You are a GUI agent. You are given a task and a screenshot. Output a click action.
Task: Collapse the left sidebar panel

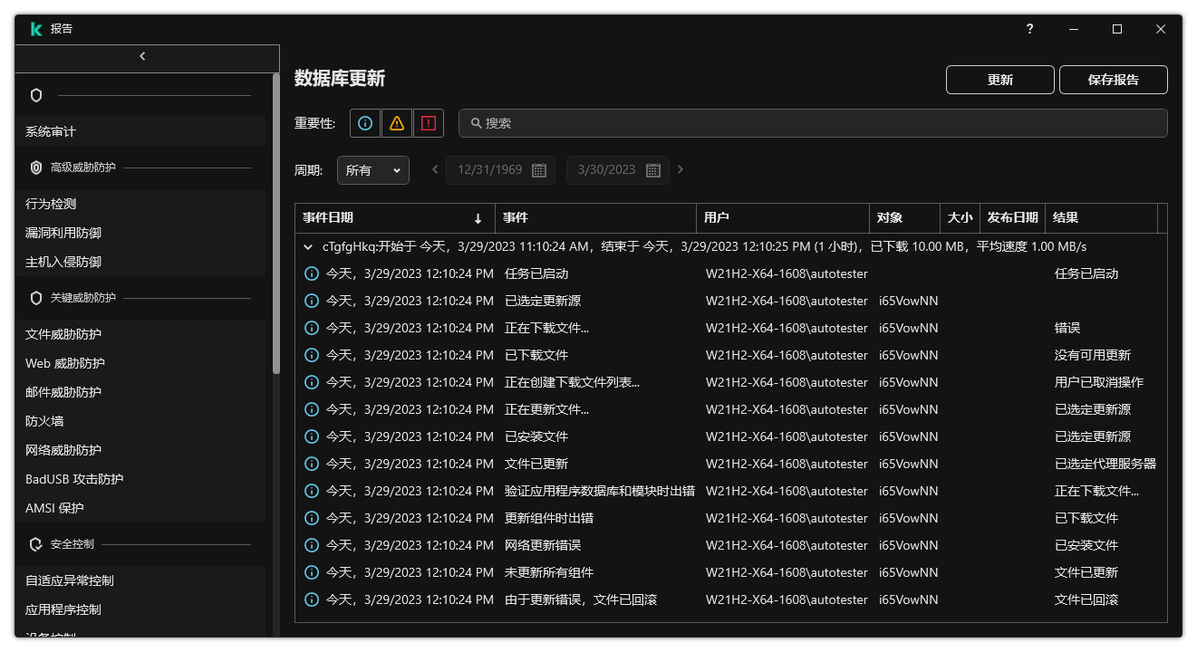pyautogui.click(x=142, y=56)
